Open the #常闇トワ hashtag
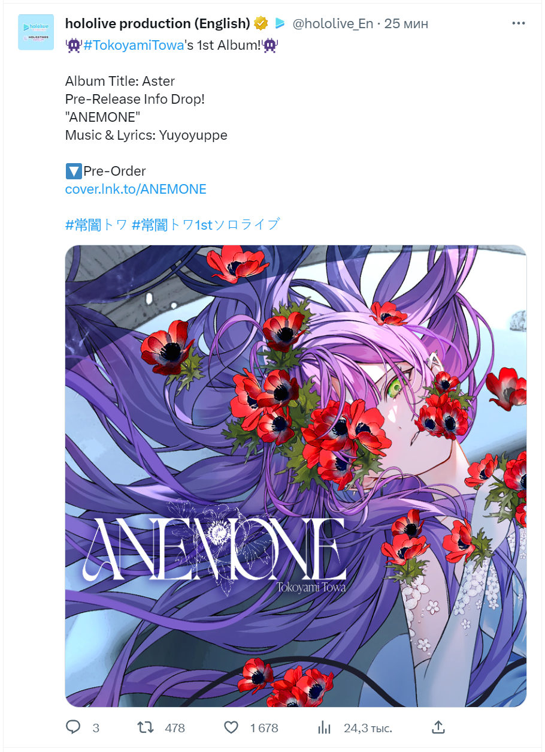The width and height of the screenshot is (545, 752). tap(96, 225)
